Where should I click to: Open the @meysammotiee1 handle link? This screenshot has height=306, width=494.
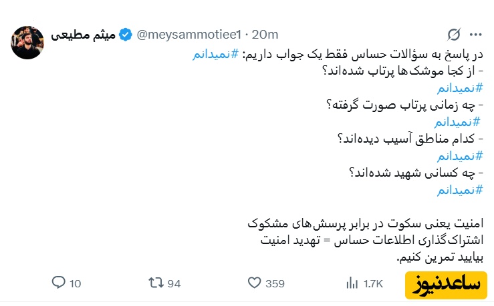188,34
